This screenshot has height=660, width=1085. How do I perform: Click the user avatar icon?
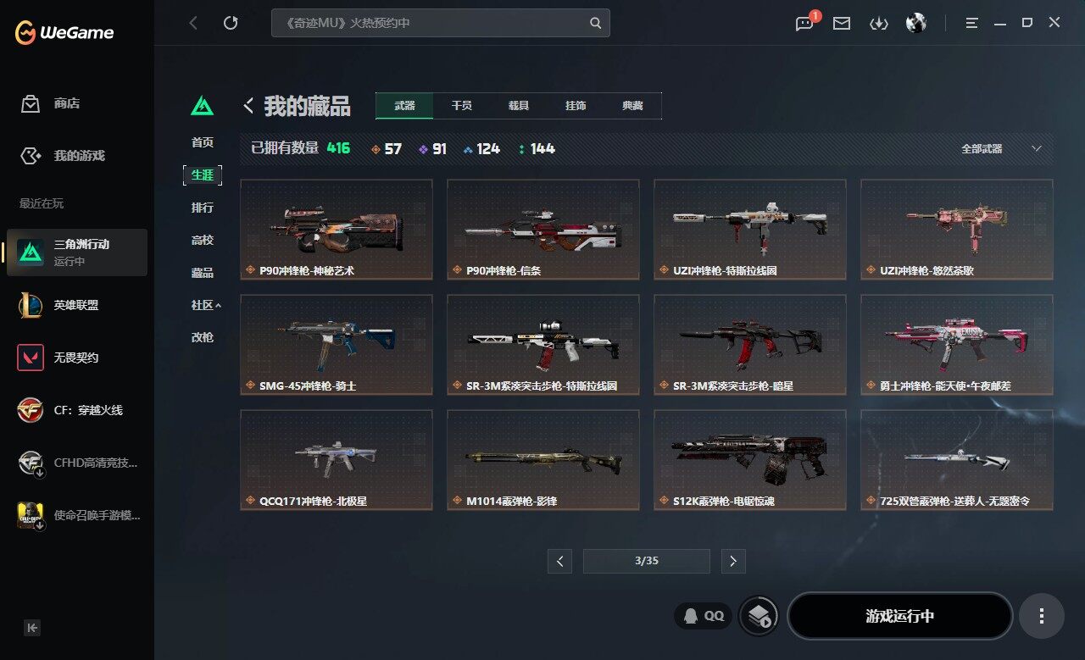915,23
